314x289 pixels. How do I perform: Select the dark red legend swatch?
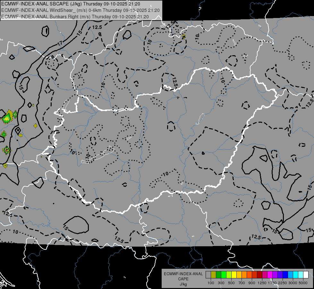click(x=259, y=275)
